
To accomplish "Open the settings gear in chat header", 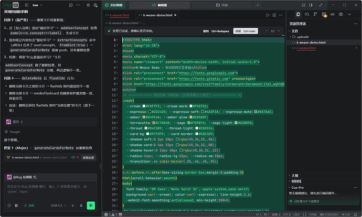I will point(88,5).
